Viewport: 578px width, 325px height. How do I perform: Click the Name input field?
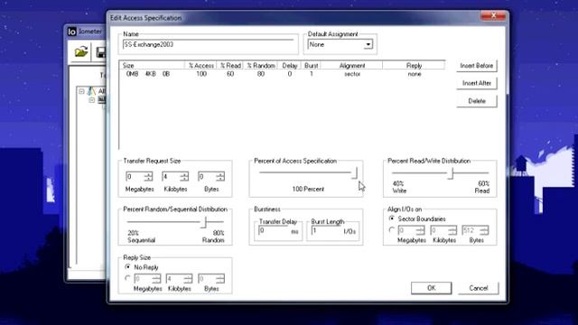[209, 44]
